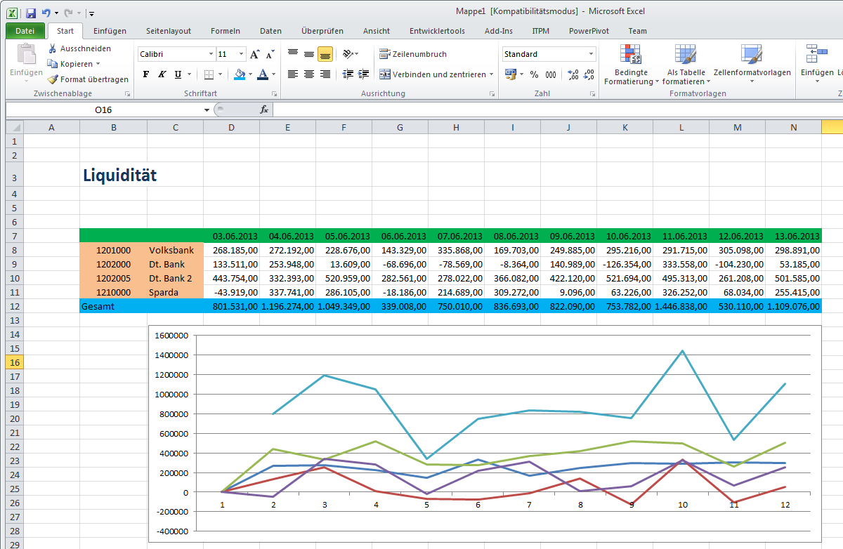Align cell text right

coord(325,74)
